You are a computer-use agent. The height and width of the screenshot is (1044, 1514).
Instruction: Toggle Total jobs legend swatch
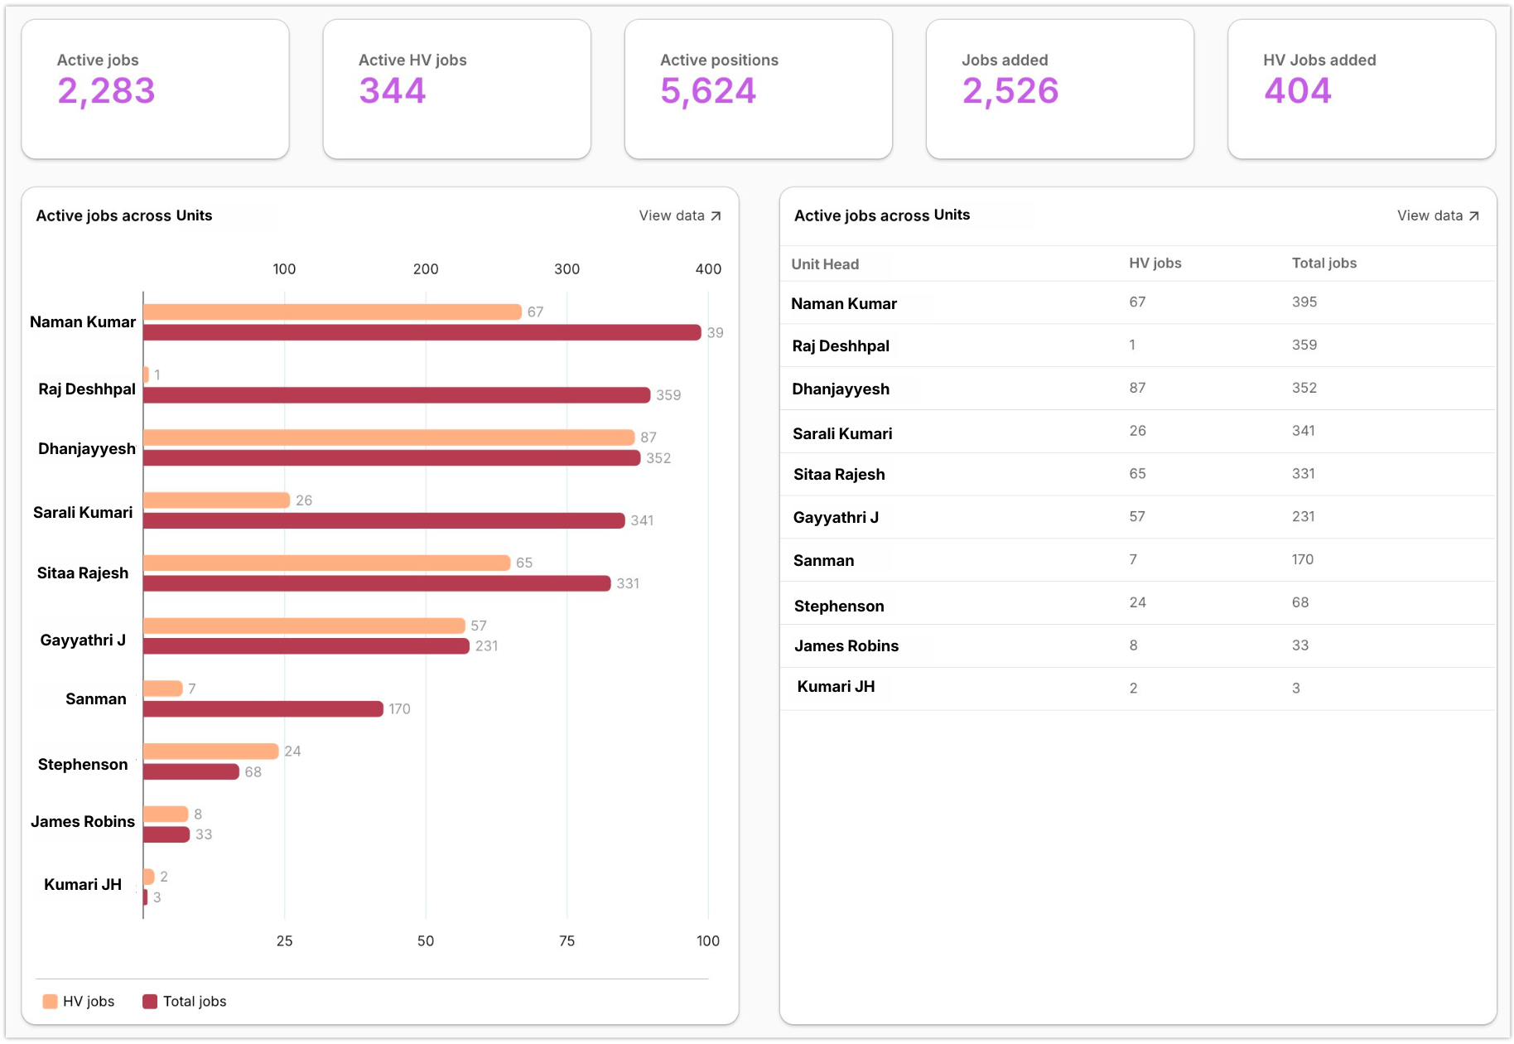click(150, 1001)
